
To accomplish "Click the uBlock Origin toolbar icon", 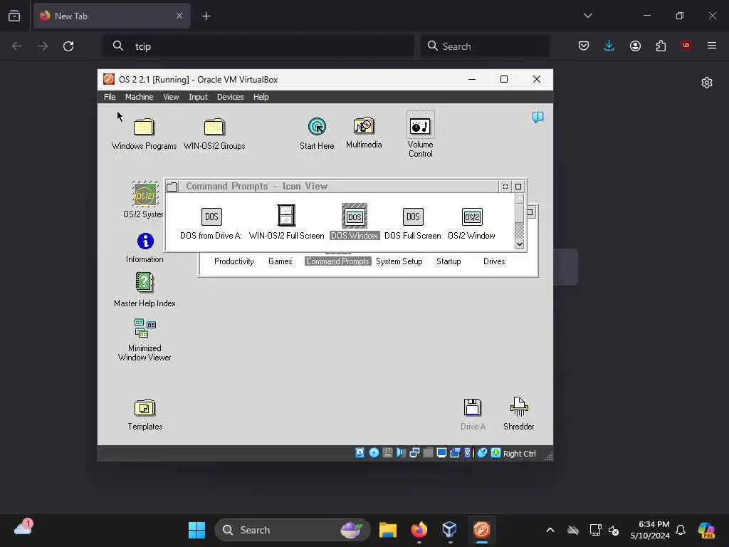I will pos(686,46).
